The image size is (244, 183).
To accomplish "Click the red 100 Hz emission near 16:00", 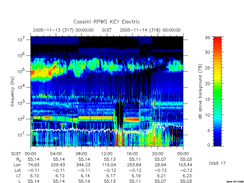I will 132,120.
